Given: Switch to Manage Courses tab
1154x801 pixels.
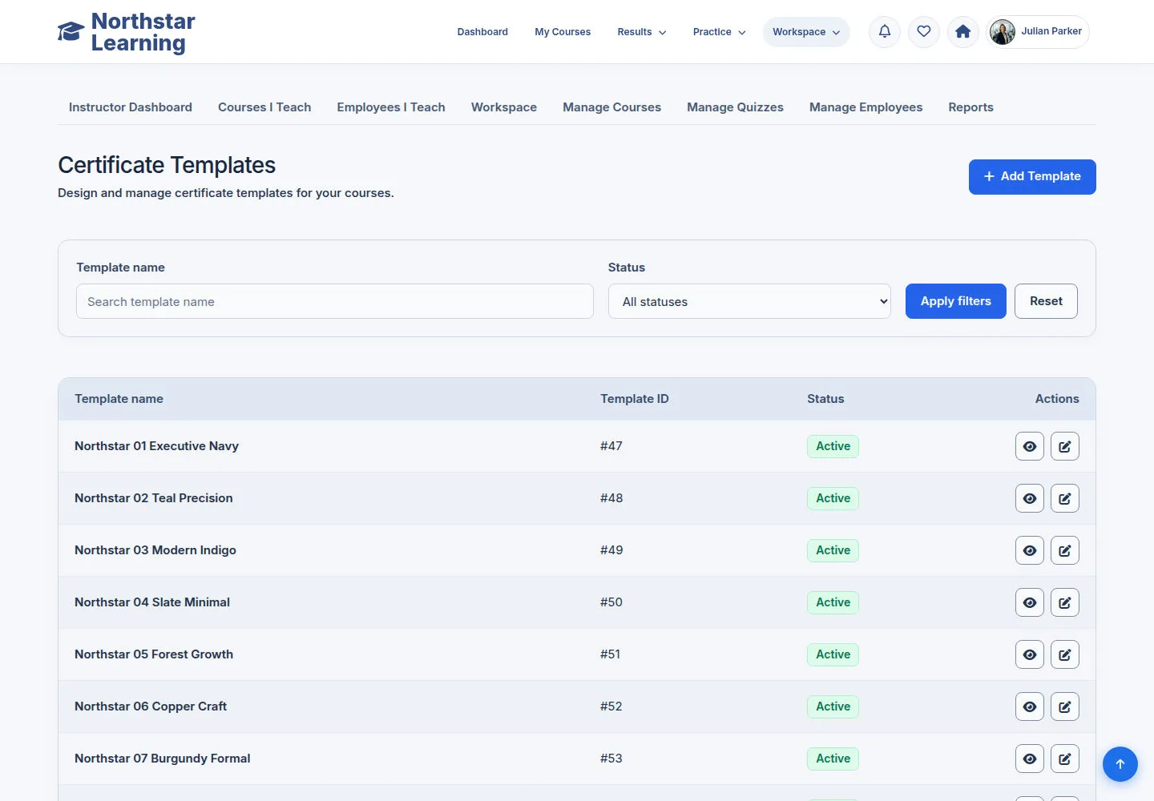Looking at the screenshot, I should pyautogui.click(x=611, y=107).
